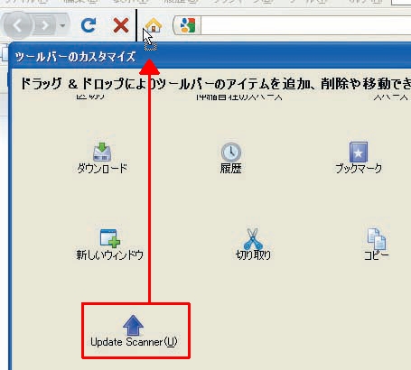Select the 履歴 (History) clock icon
Image resolution: width=411 pixels, height=370 pixels.
(231, 158)
